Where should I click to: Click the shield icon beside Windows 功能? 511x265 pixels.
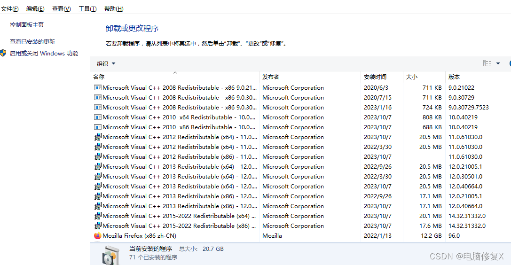tap(3, 53)
